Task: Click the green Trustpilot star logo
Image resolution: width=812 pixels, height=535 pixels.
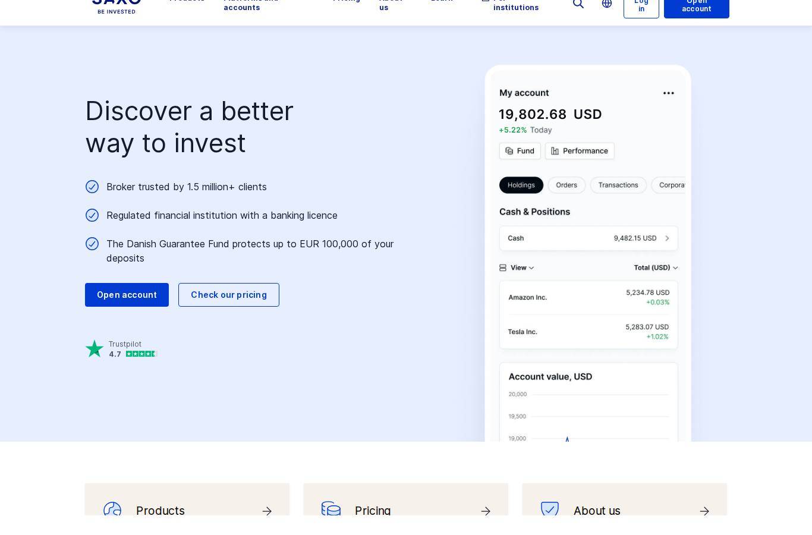Action: point(95,349)
